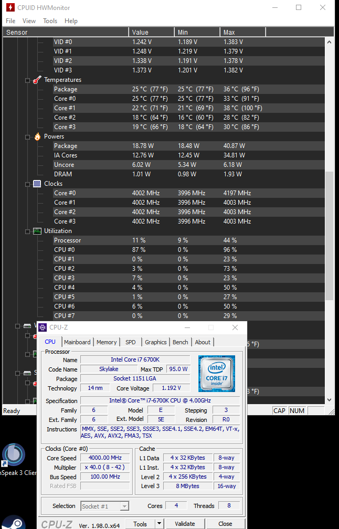The image size is (339, 529).
Task: Open the Tools menu in HWMonitor
Action: coord(50,21)
